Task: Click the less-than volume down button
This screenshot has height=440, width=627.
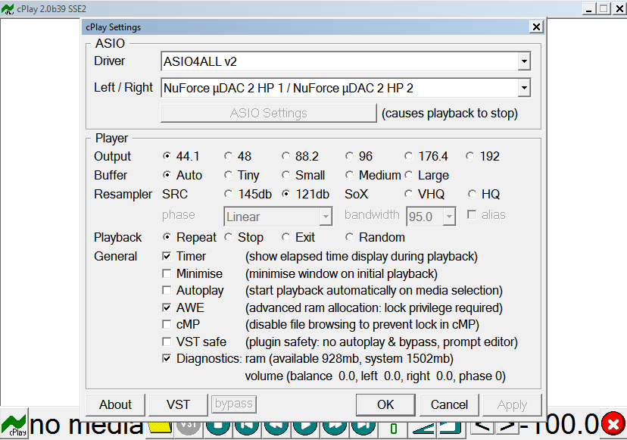Action: [482, 427]
